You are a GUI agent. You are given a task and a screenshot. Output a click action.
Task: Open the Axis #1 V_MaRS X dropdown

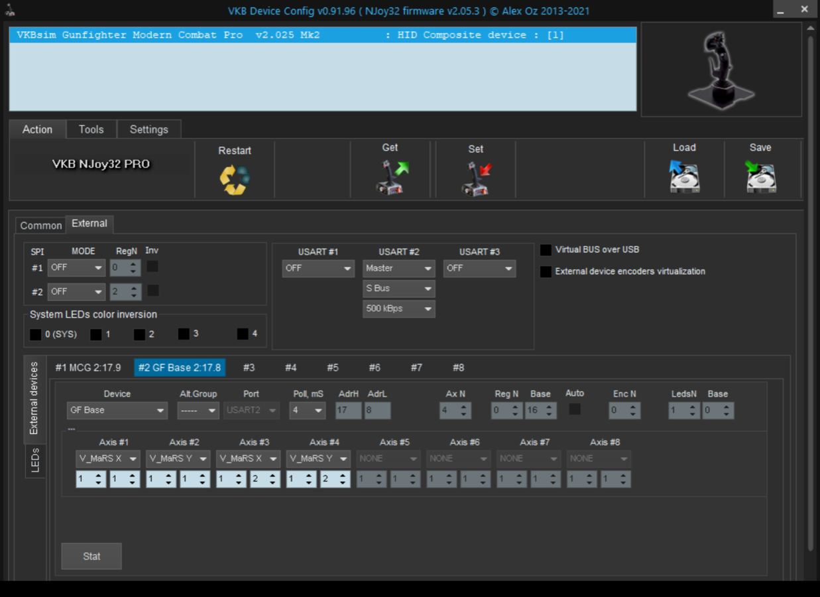coord(107,458)
